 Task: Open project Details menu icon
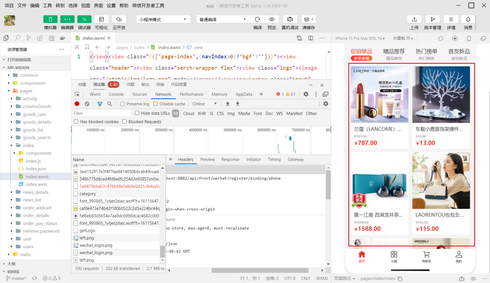pos(451,19)
